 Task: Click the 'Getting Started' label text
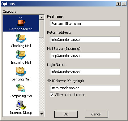(x=21, y=29)
